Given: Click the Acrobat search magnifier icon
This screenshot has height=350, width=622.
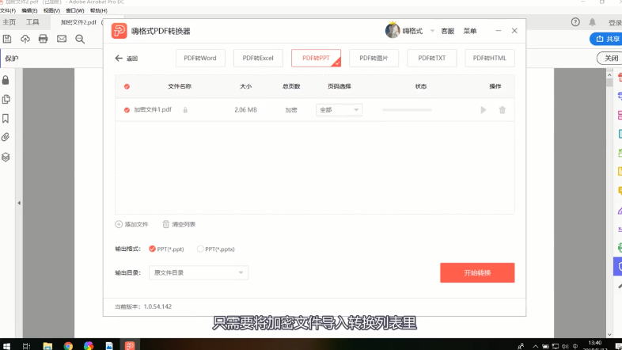Looking at the screenshot, I should pos(80,39).
